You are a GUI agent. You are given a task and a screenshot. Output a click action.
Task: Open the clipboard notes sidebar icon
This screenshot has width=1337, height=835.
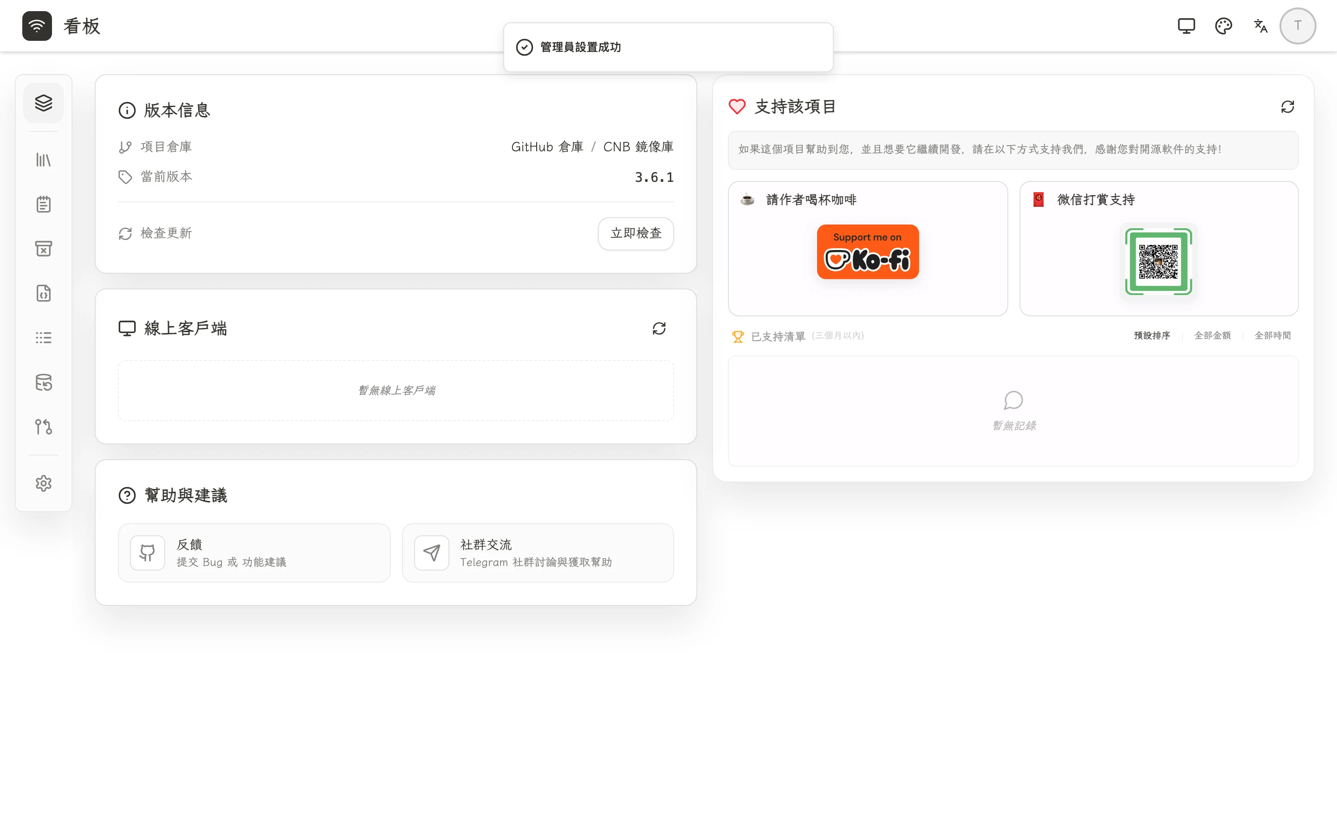click(x=44, y=204)
